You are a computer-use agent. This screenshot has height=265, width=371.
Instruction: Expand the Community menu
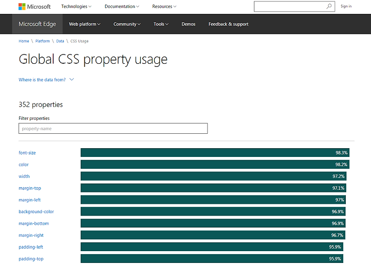(x=127, y=24)
